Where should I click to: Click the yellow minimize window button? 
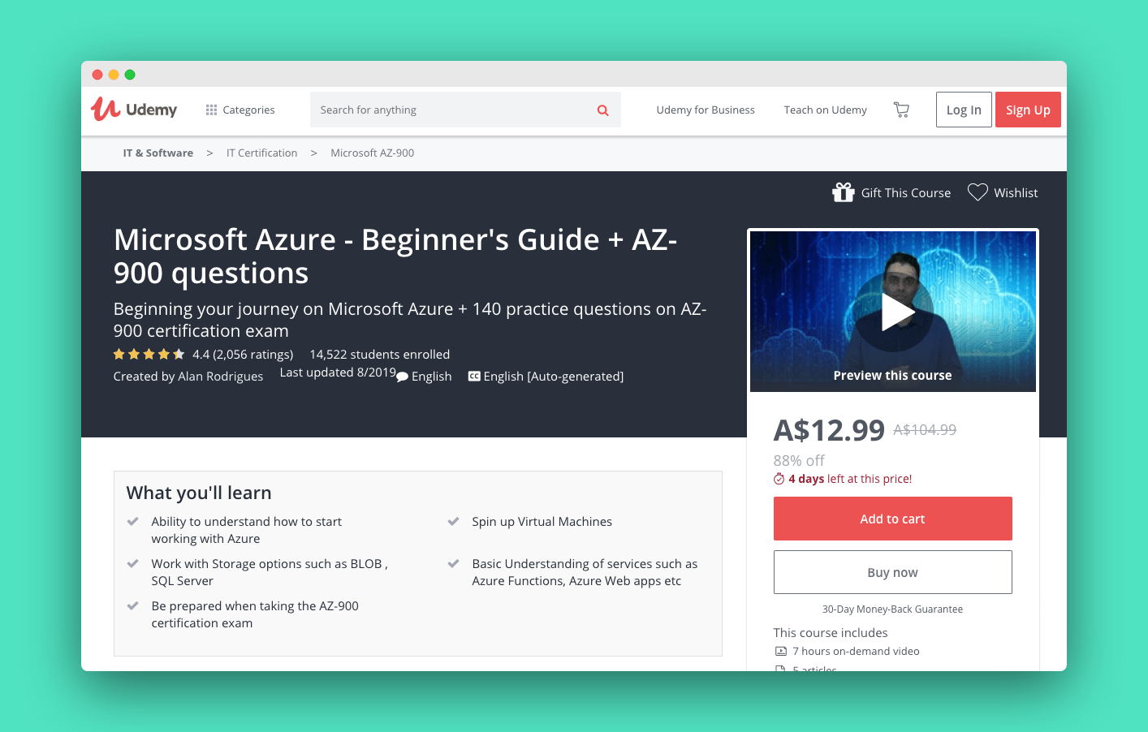[x=114, y=75]
